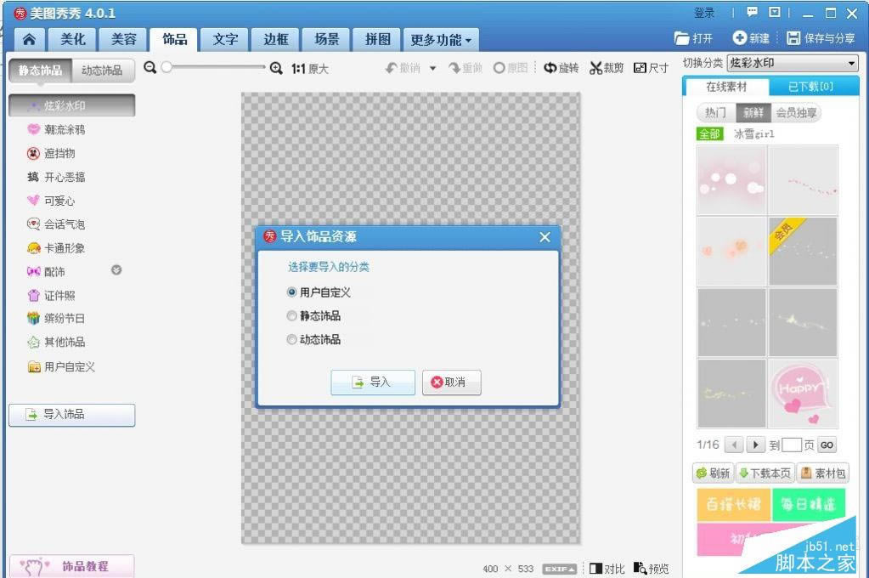Click the zoom out magnifier icon
This screenshot has width=869, height=578.
150,68
